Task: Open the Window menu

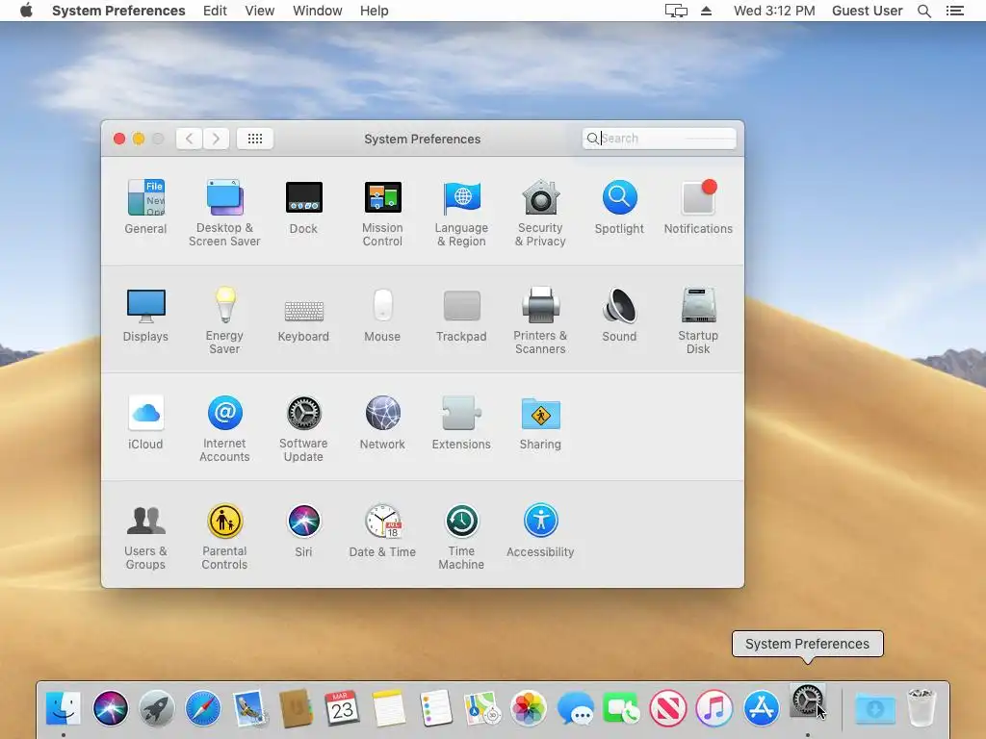Action: (318, 11)
